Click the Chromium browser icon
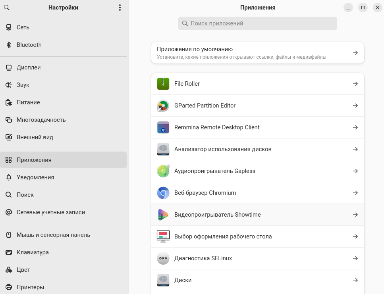Screen dimensions: 384x294 [x=163, y=193]
